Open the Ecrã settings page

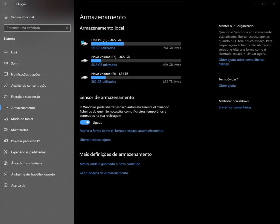click(x=37, y=52)
